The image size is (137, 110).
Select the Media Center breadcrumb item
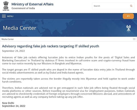tap(8, 39)
